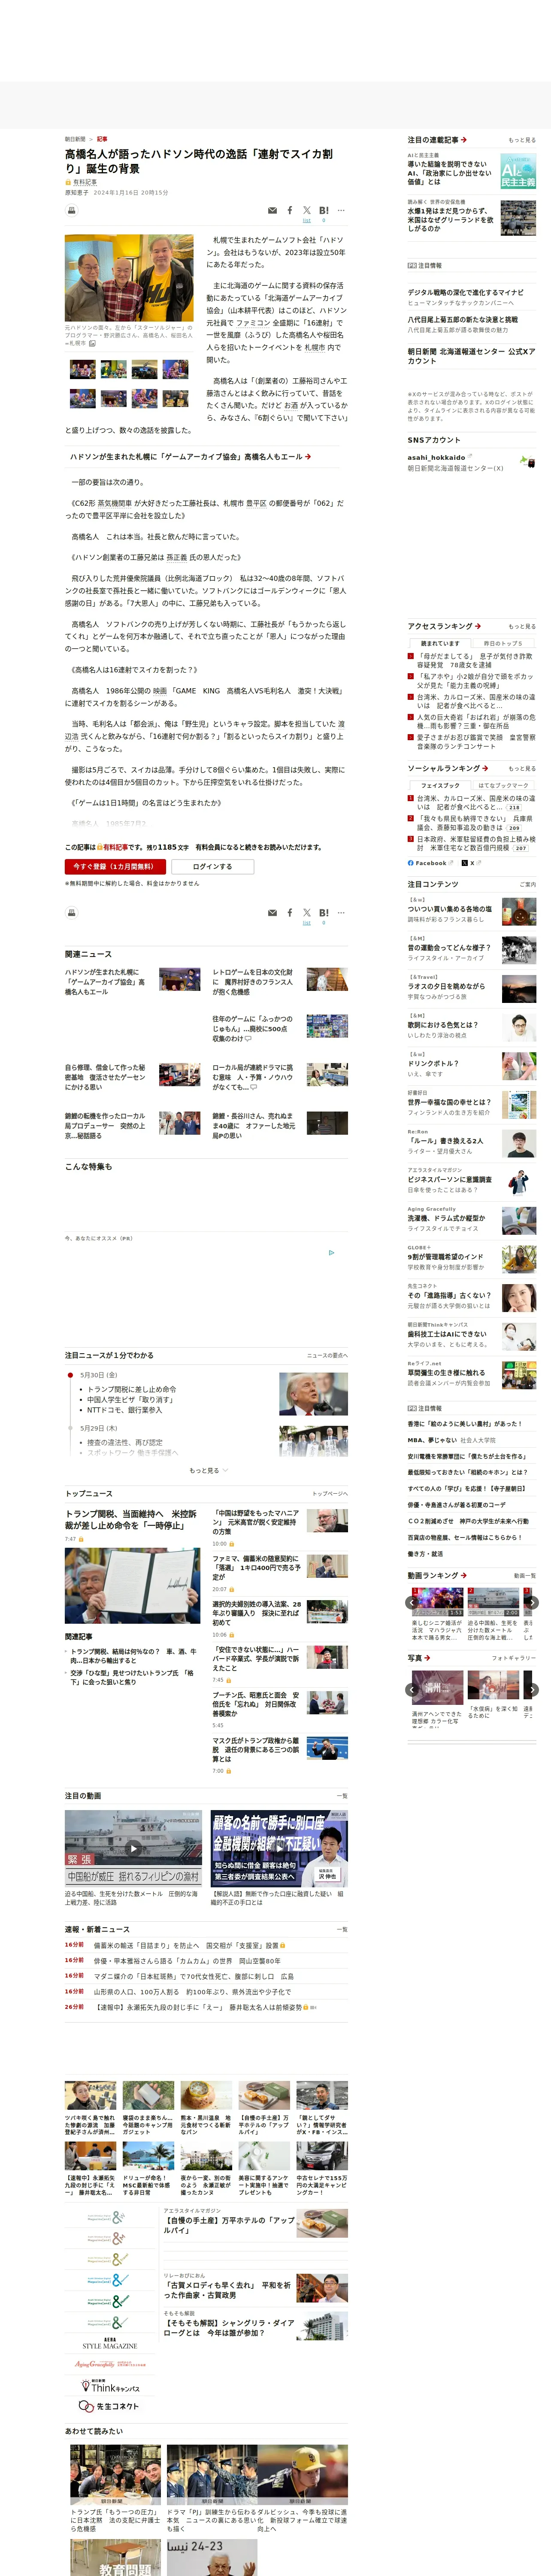Share by mail icon in bottom share bar
Screen dimensions: 551x2576
pyautogui.click(x=272, y=913)
